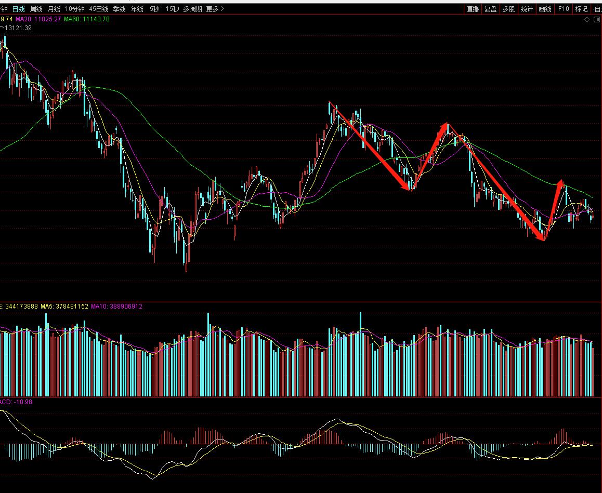602x493 pixels.
Task: Click the 统计 statistics button
Action: click(527, 9)
